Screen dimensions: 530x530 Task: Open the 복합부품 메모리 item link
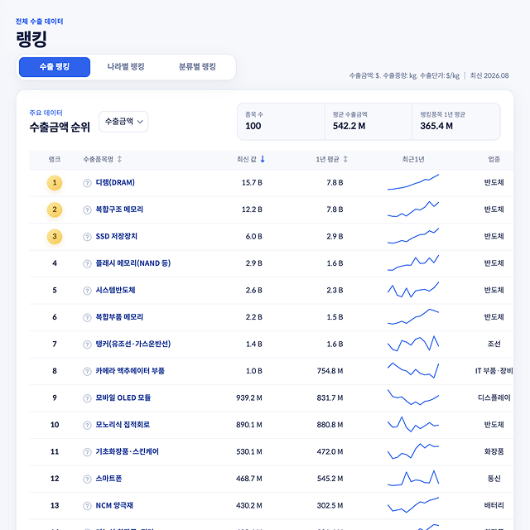[119, 317]
